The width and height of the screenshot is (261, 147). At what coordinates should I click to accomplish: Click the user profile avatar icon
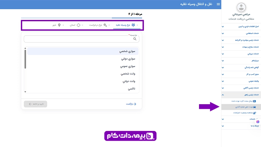point(241,7)
